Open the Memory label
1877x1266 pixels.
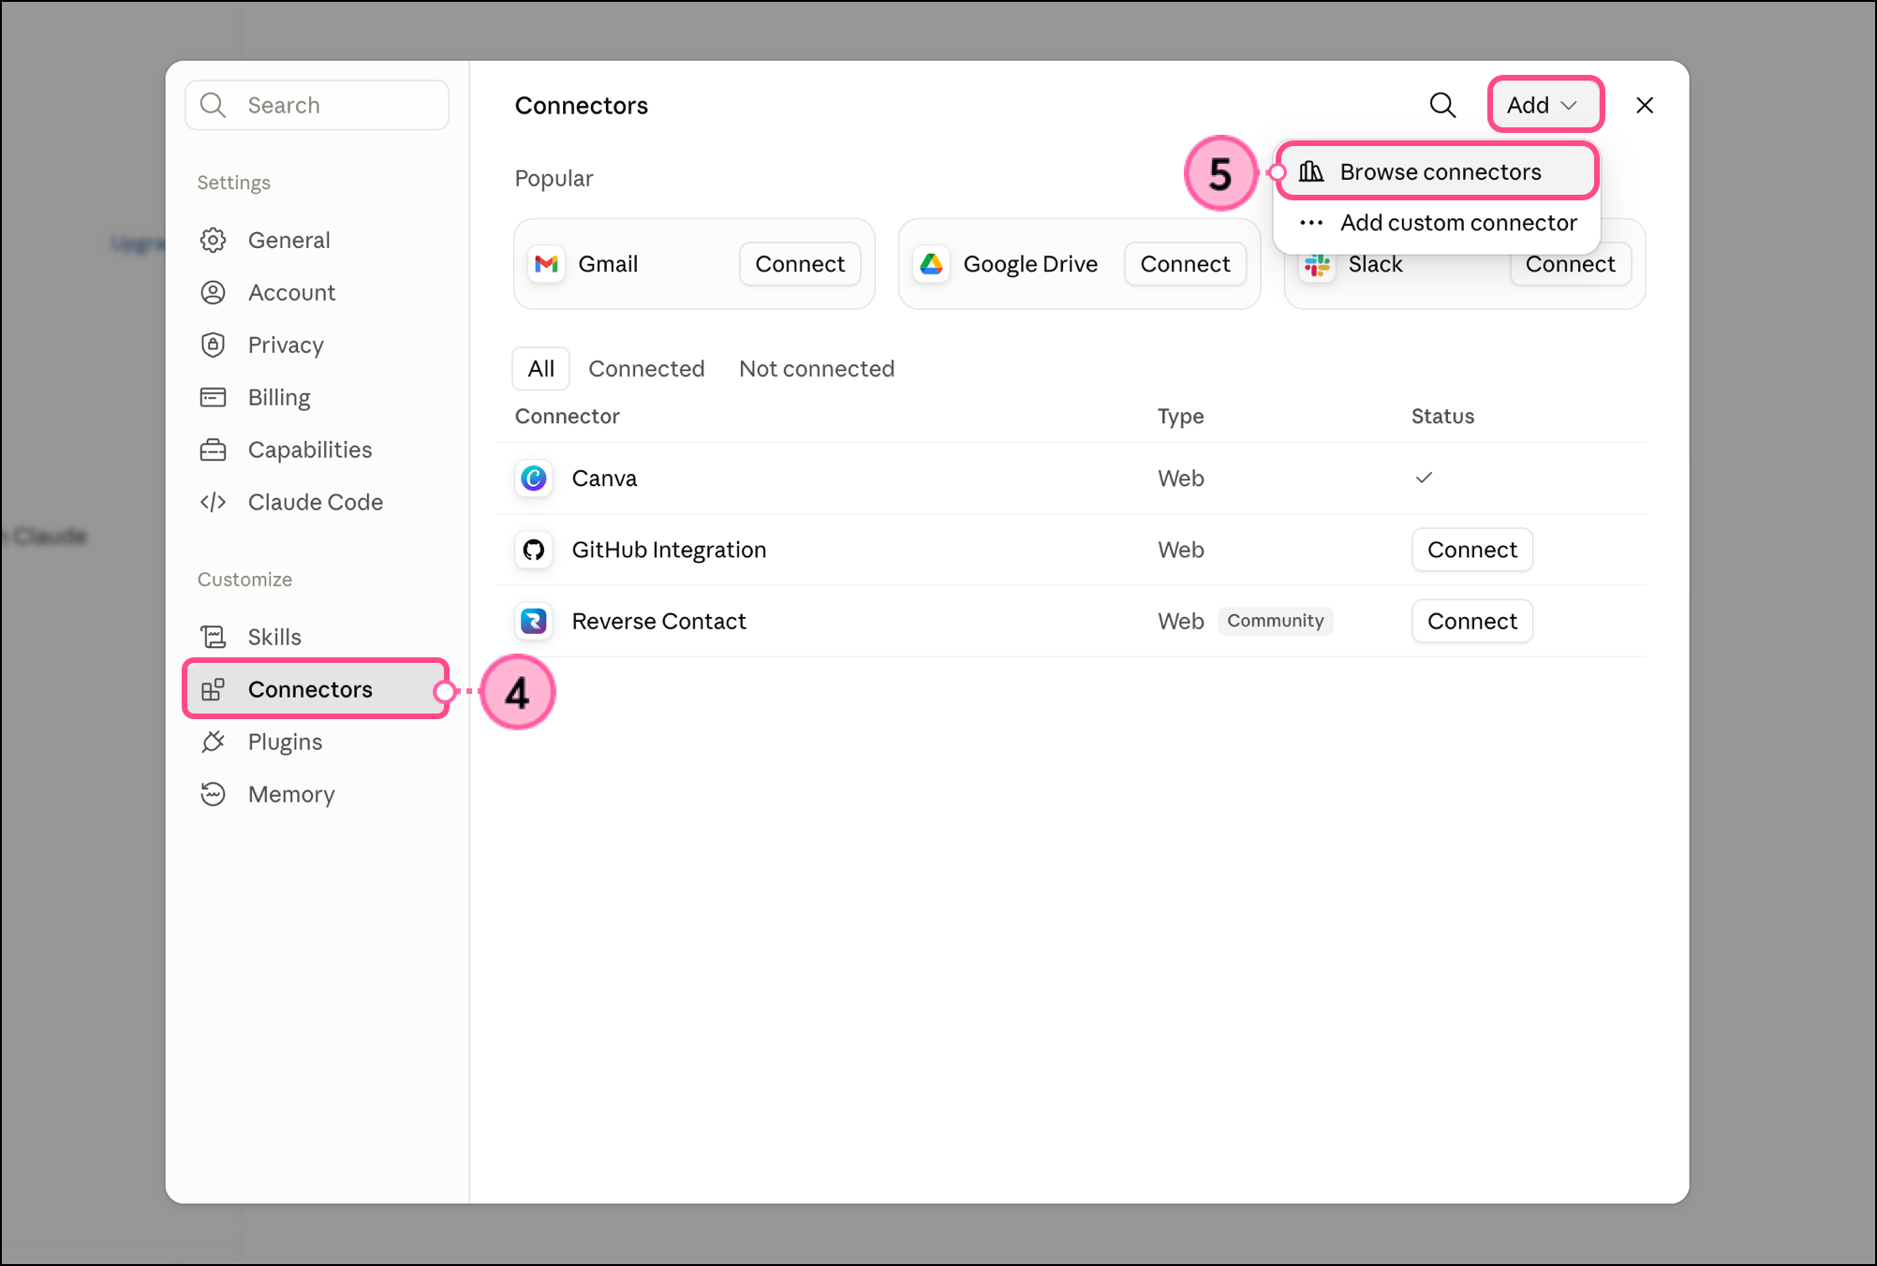[x=291, y=795]
